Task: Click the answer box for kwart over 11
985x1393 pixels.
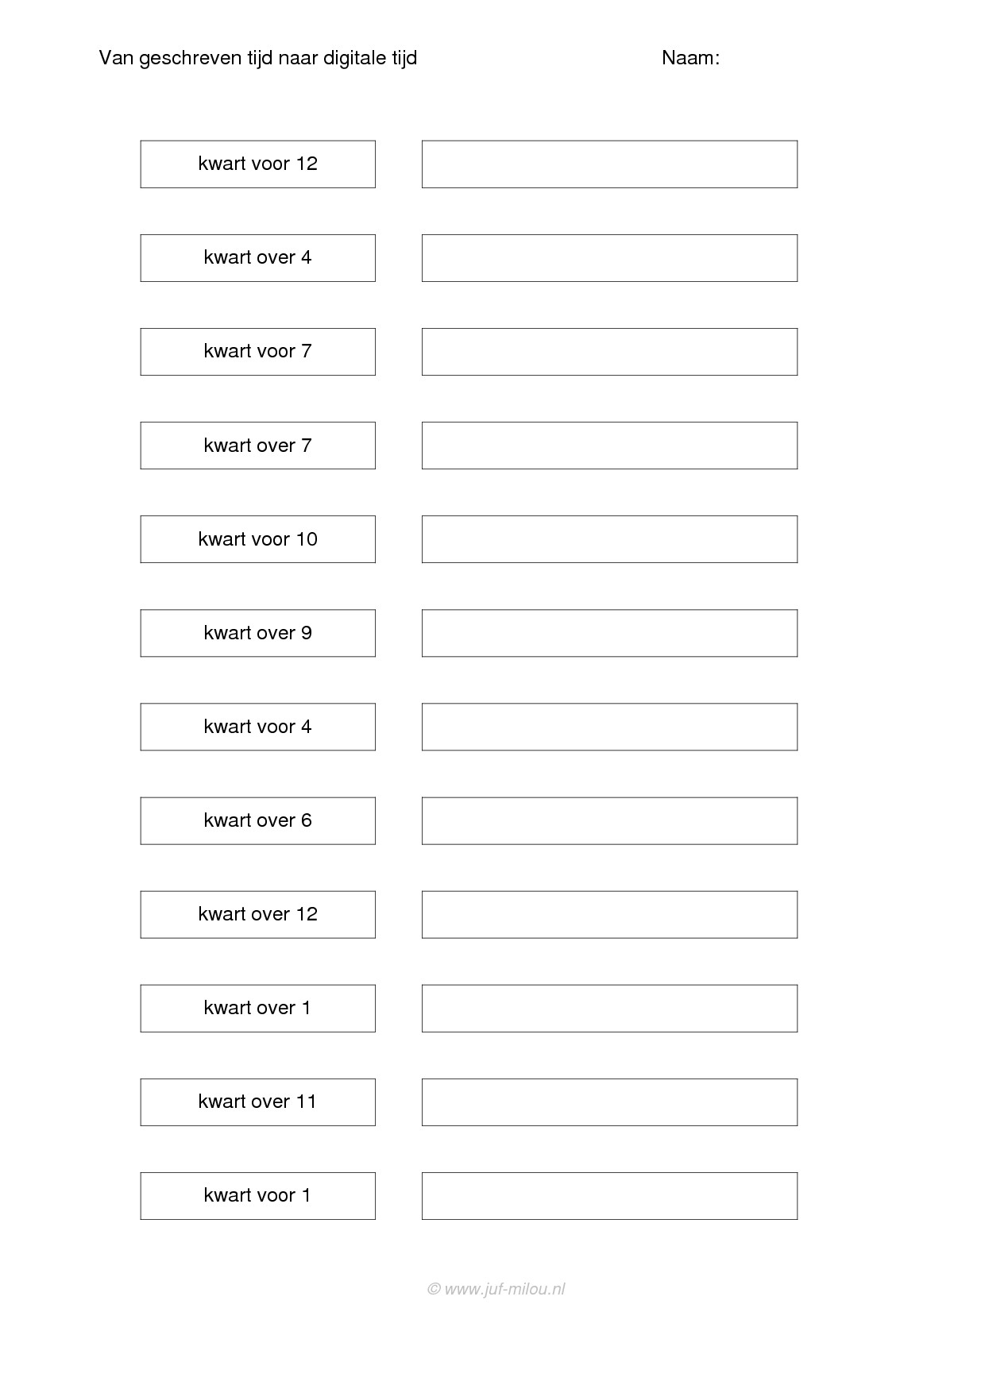Action: pos(609,1102)
